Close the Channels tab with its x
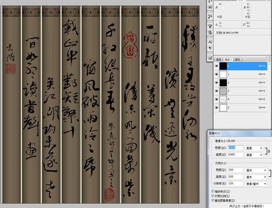 click(x=231, y=60)
